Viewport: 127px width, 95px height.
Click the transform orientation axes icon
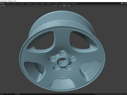53,6
